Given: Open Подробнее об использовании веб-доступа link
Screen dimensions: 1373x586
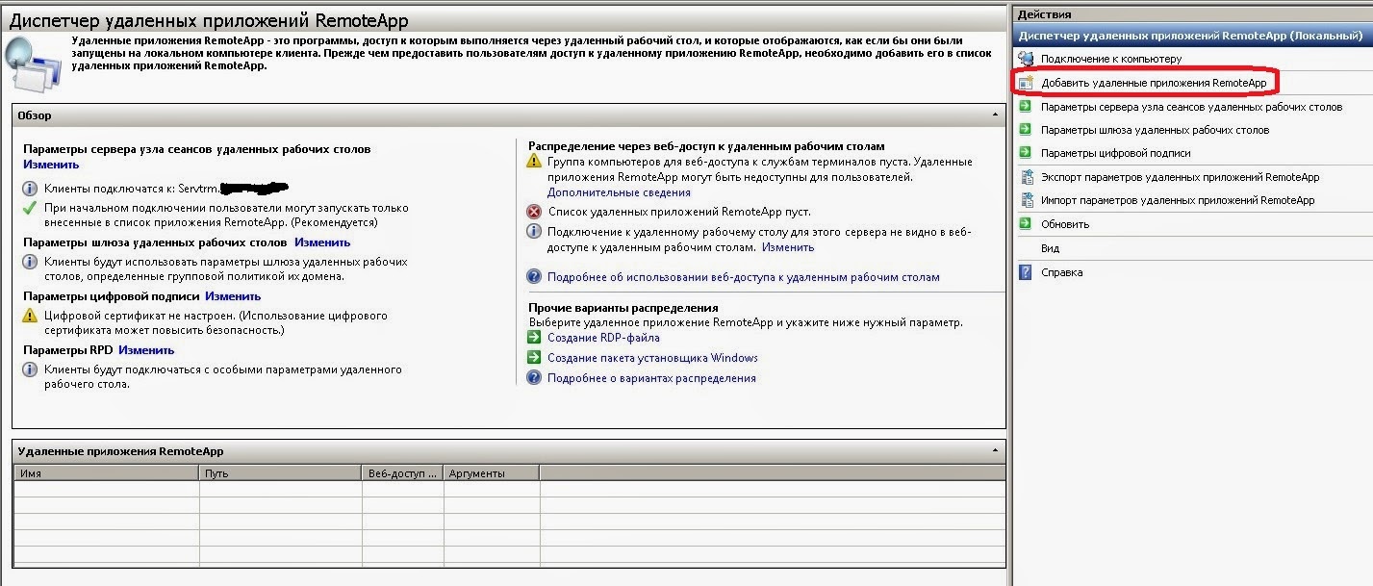Looking at the screenshot, I should 743,277.
